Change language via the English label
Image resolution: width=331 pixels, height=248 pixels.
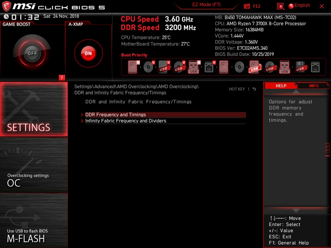302,5
